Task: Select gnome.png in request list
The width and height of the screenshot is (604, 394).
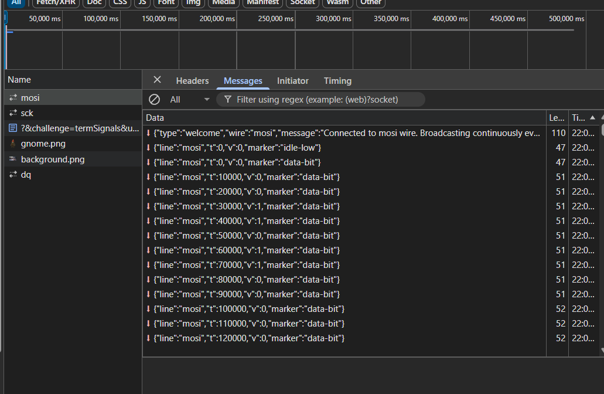Action: (73, 144)
